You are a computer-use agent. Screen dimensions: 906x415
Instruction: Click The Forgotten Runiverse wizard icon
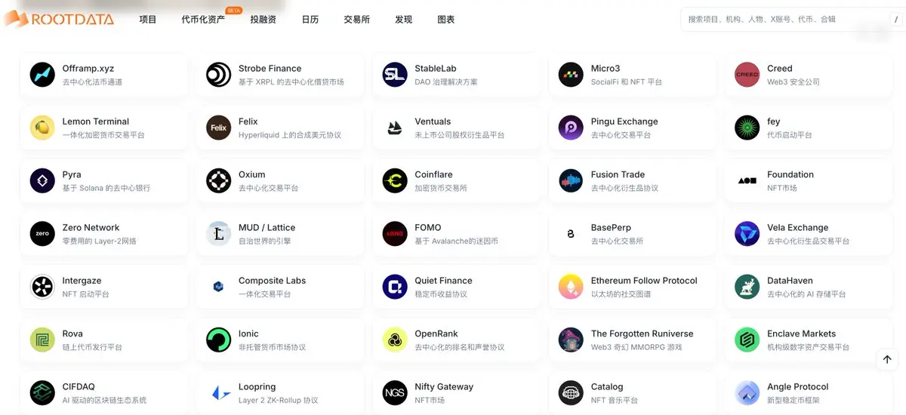pyautogui.click(x=571, y=340)
